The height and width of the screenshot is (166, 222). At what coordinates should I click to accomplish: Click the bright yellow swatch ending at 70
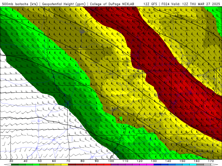click(x=65, y=165)
